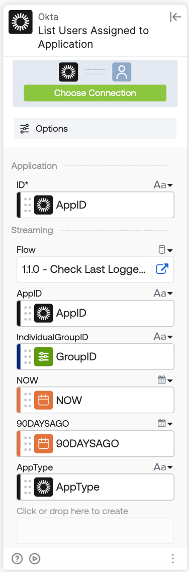
Task: Click the Choose Connection button
Action: [95, 93]
